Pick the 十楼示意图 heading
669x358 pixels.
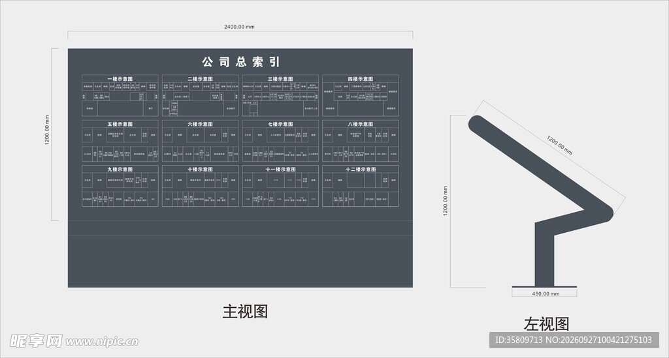(x=200, y=170)
